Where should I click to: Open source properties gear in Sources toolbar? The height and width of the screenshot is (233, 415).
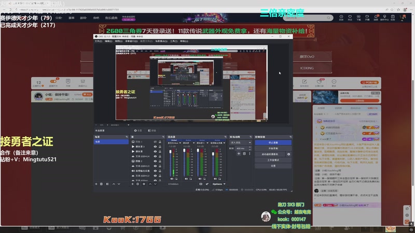[x=144, y=184]
